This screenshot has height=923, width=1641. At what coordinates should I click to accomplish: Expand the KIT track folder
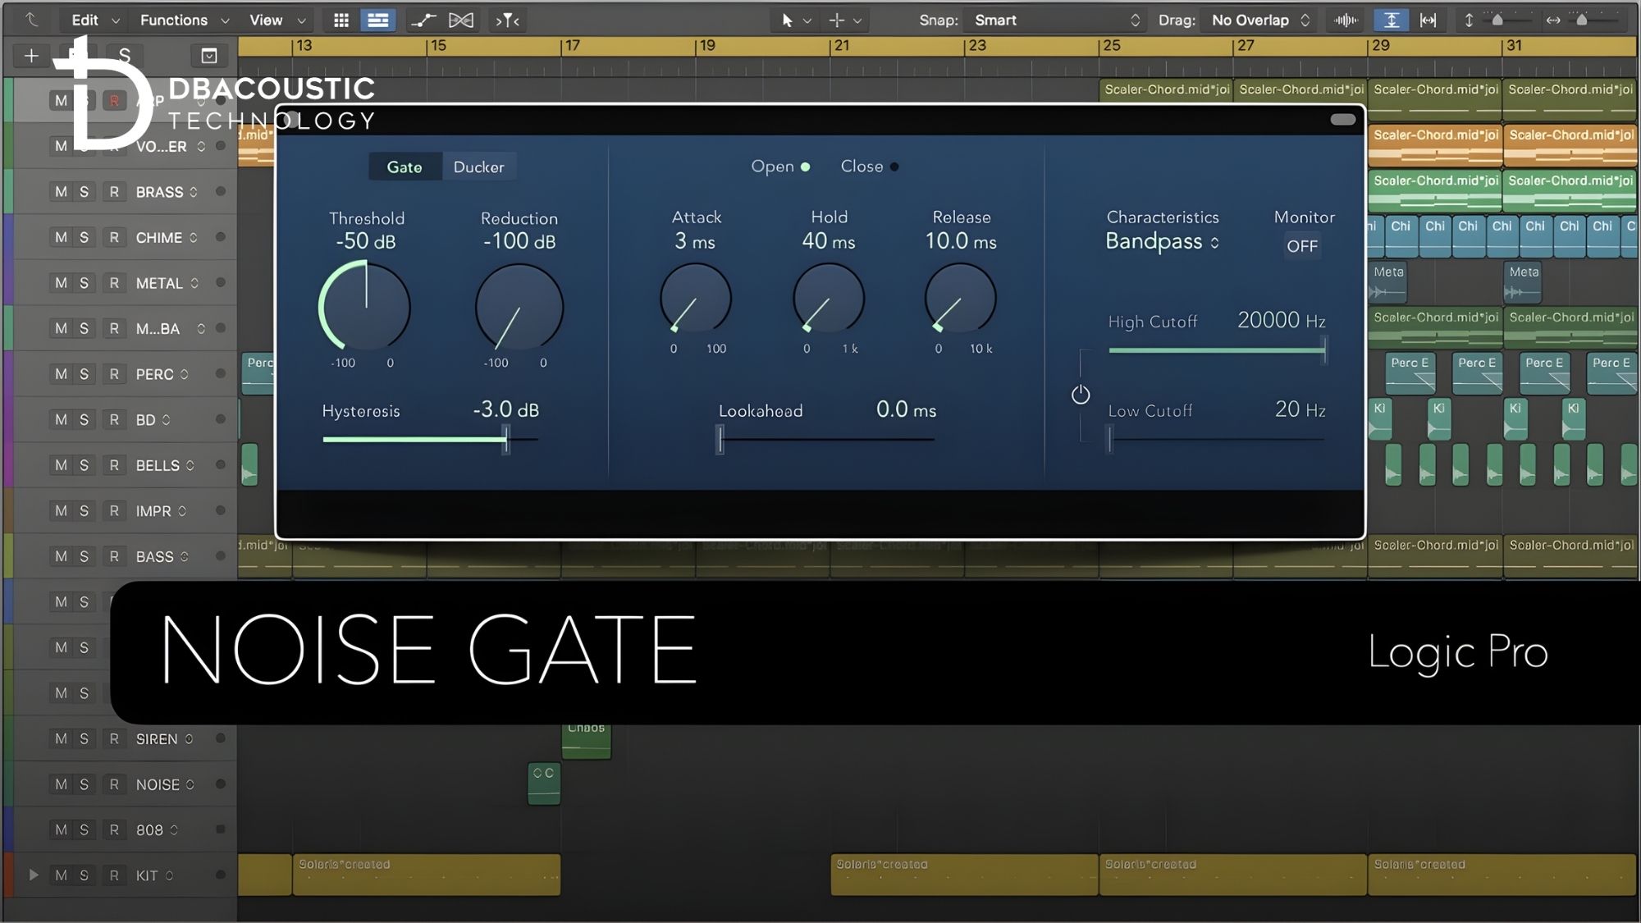[31, 875]
